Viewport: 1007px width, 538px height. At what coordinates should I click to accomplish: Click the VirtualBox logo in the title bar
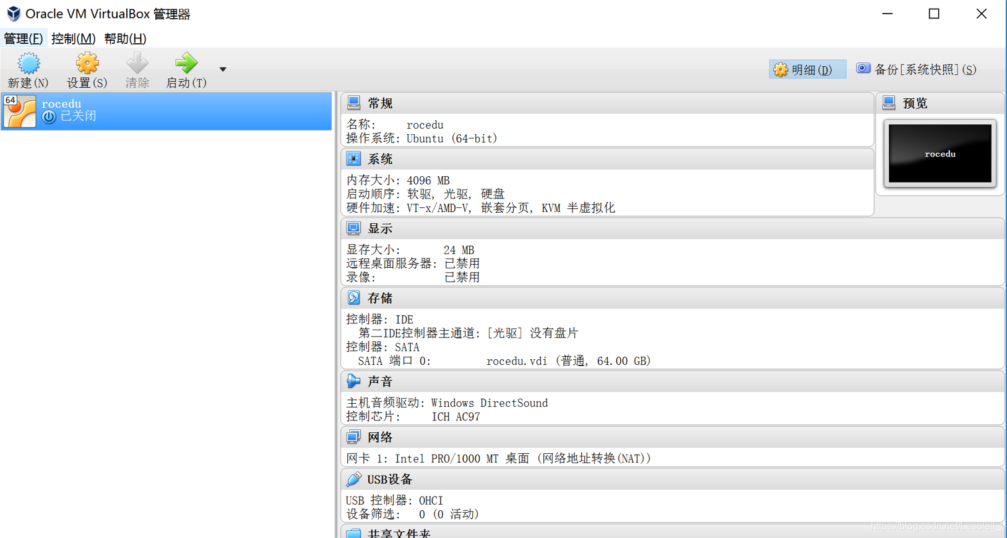coord(13,14)
